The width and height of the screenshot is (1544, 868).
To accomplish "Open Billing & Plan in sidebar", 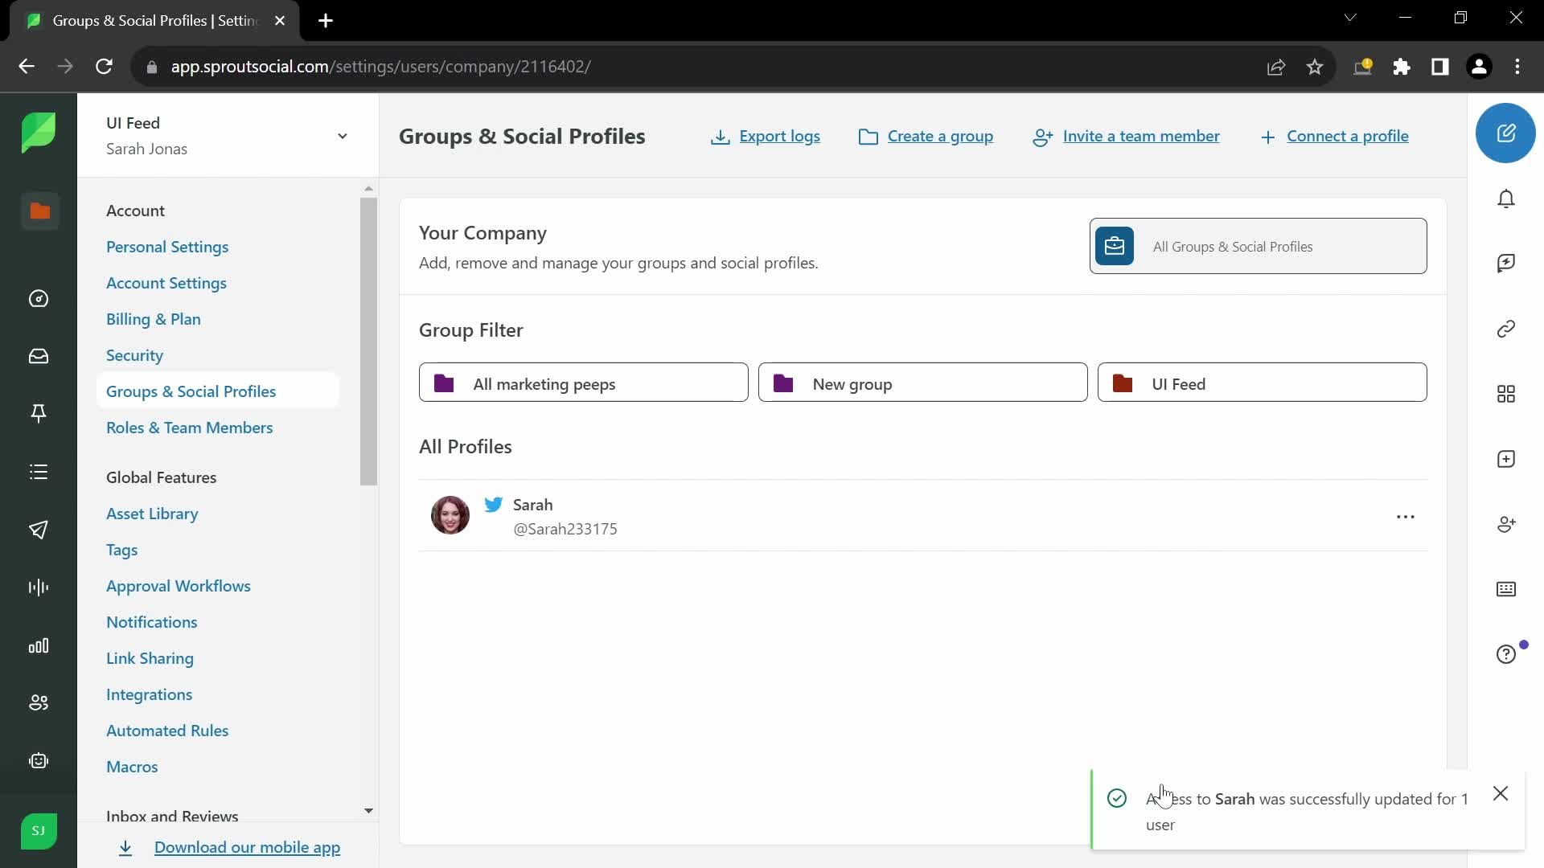I will coord(154,319).
